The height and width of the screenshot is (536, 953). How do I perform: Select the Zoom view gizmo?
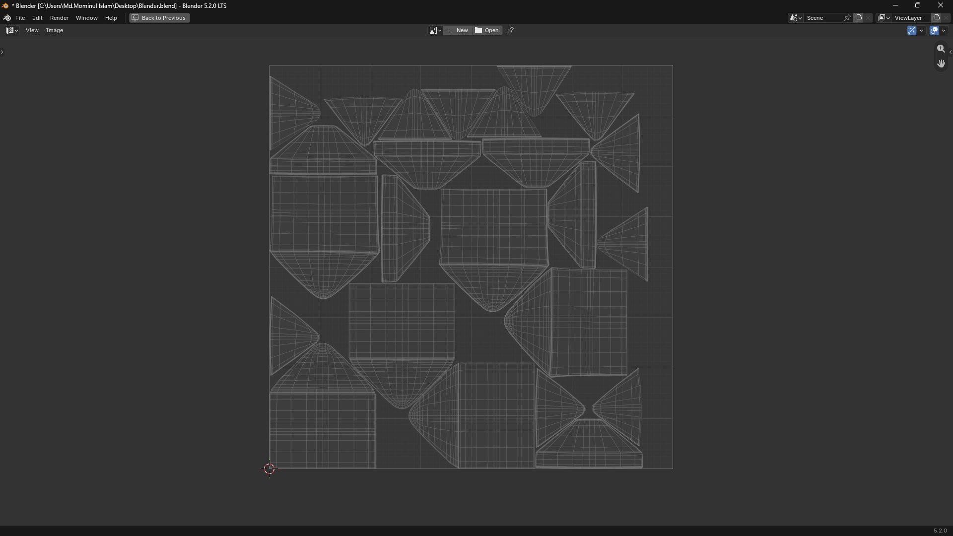[x=941, y=49]
